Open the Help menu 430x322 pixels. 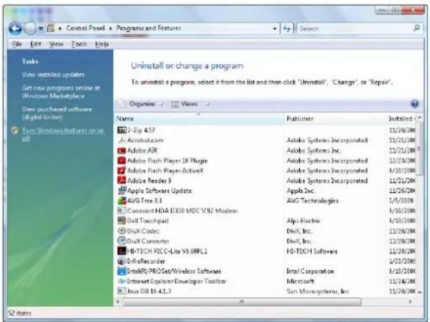click(102, 44)
